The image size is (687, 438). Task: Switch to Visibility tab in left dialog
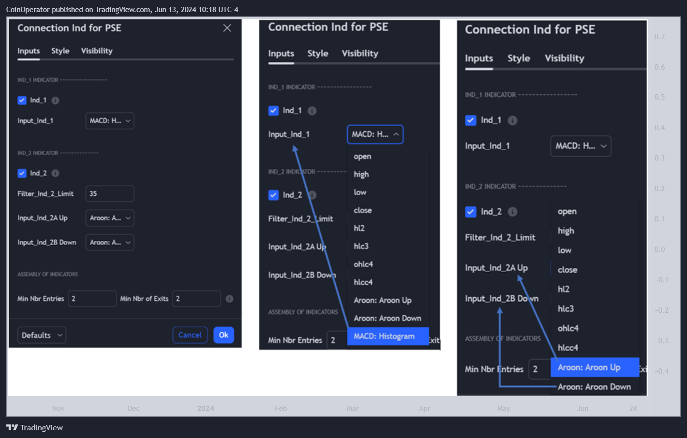[x=97, y=51]
